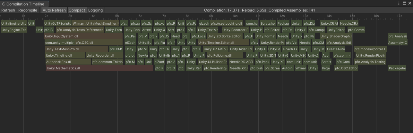Image resolution: width=413 pixels, height=133 pixels.
Task: Select the UnityGLTFScripts assembly bar
Action: [57, 23]
